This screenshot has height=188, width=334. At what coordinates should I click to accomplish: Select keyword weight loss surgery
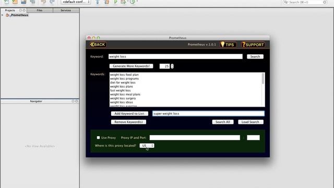pos(123,98)
